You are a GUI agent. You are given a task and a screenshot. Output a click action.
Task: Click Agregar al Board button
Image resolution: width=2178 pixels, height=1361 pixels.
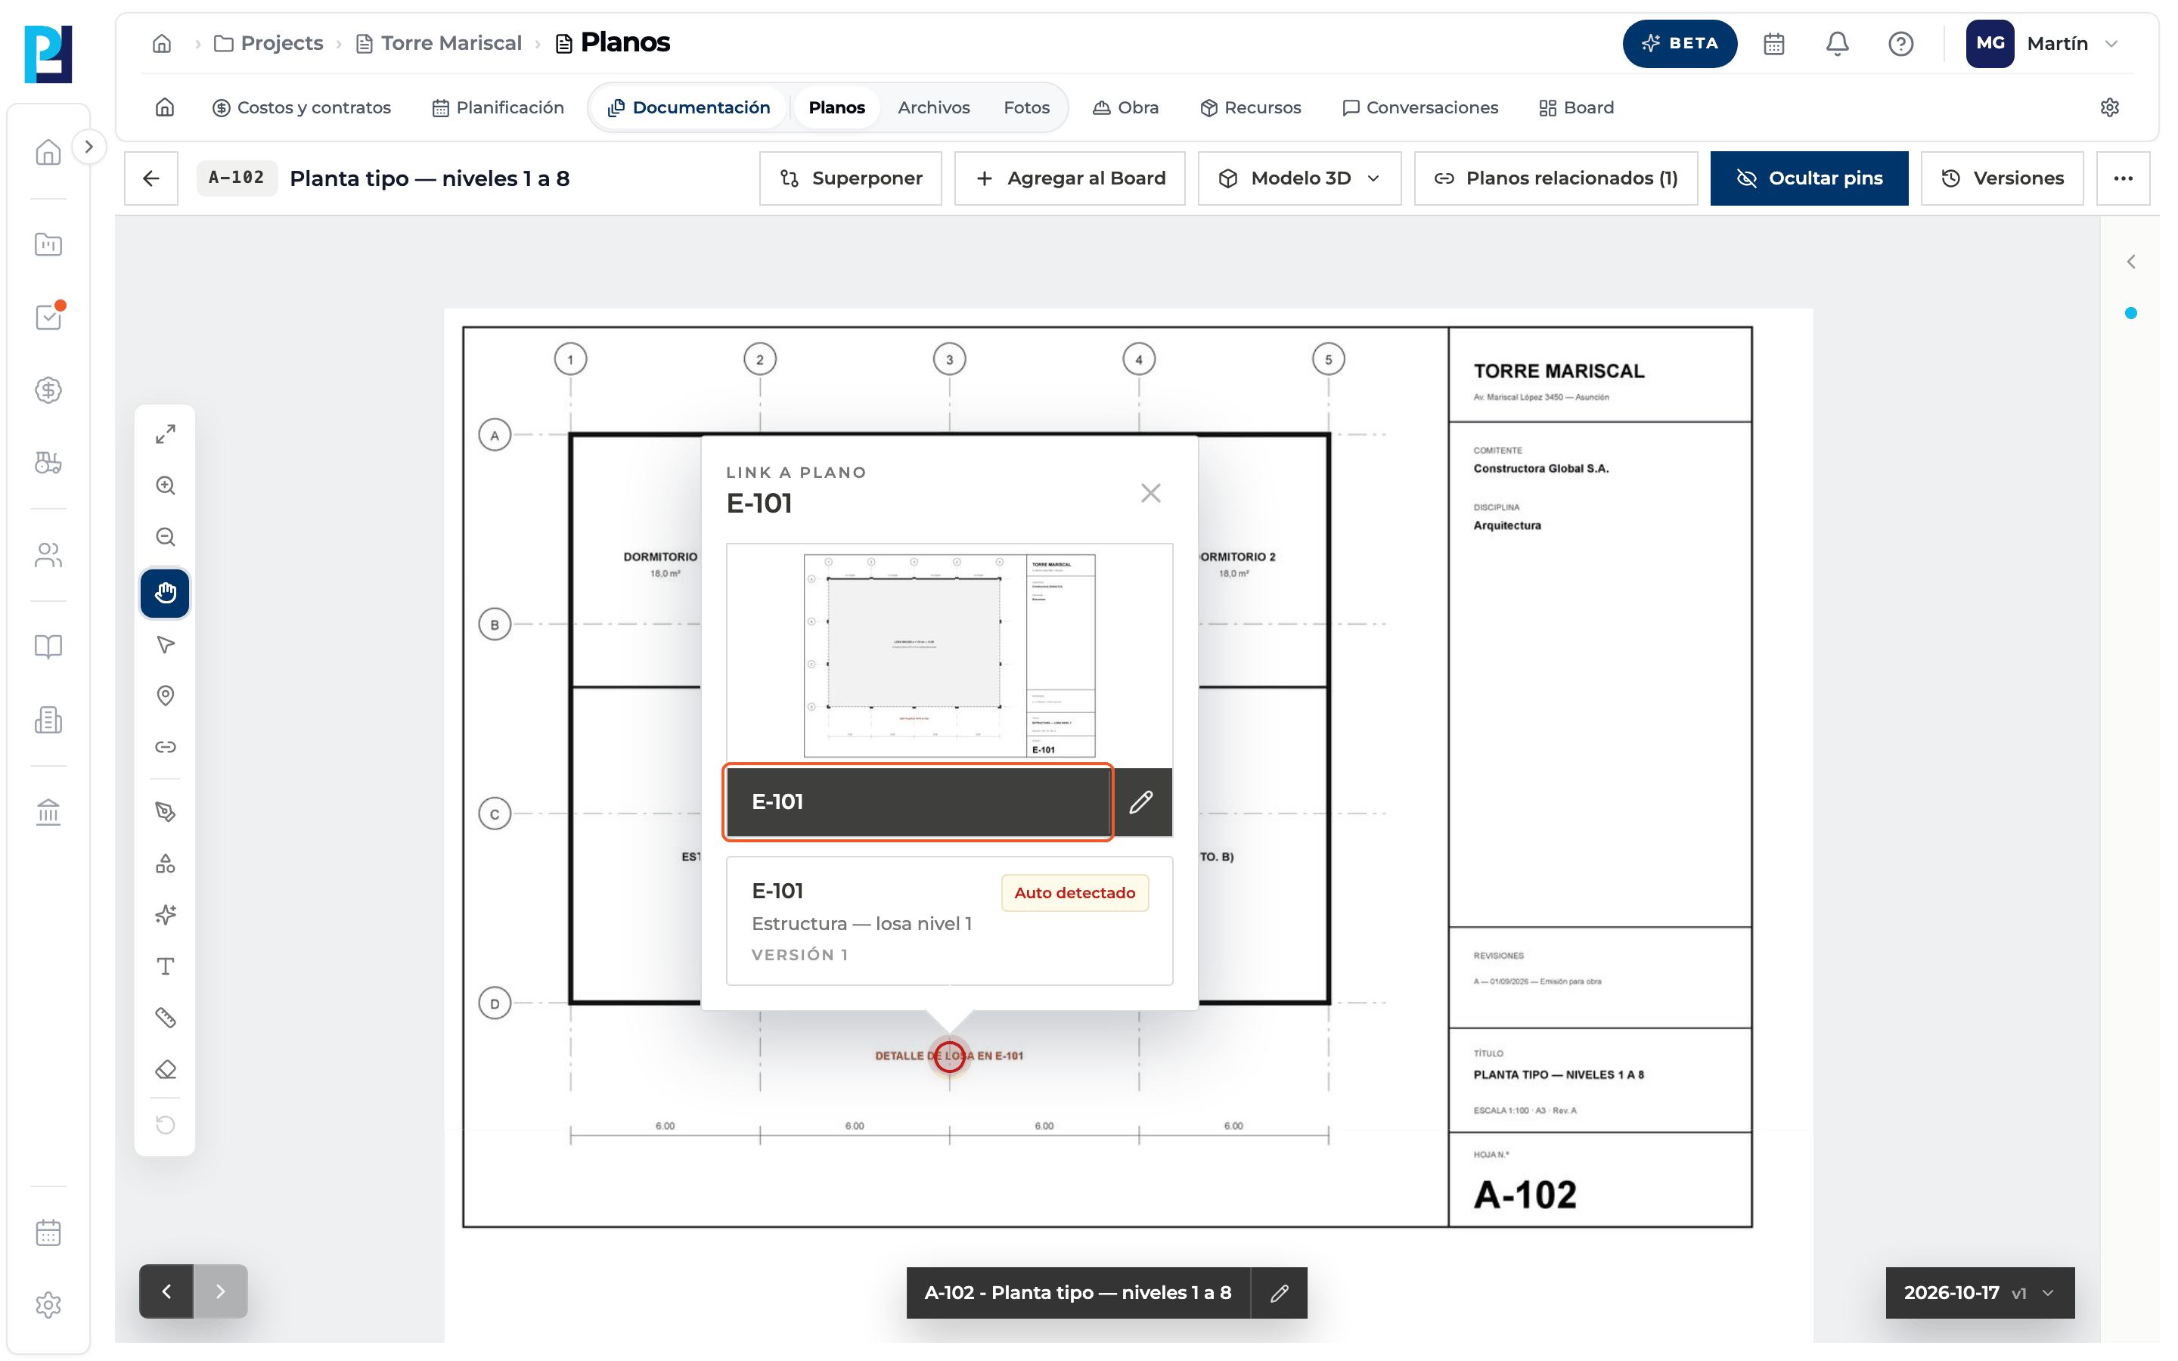pyautogui.click(x=1069, y=178)
